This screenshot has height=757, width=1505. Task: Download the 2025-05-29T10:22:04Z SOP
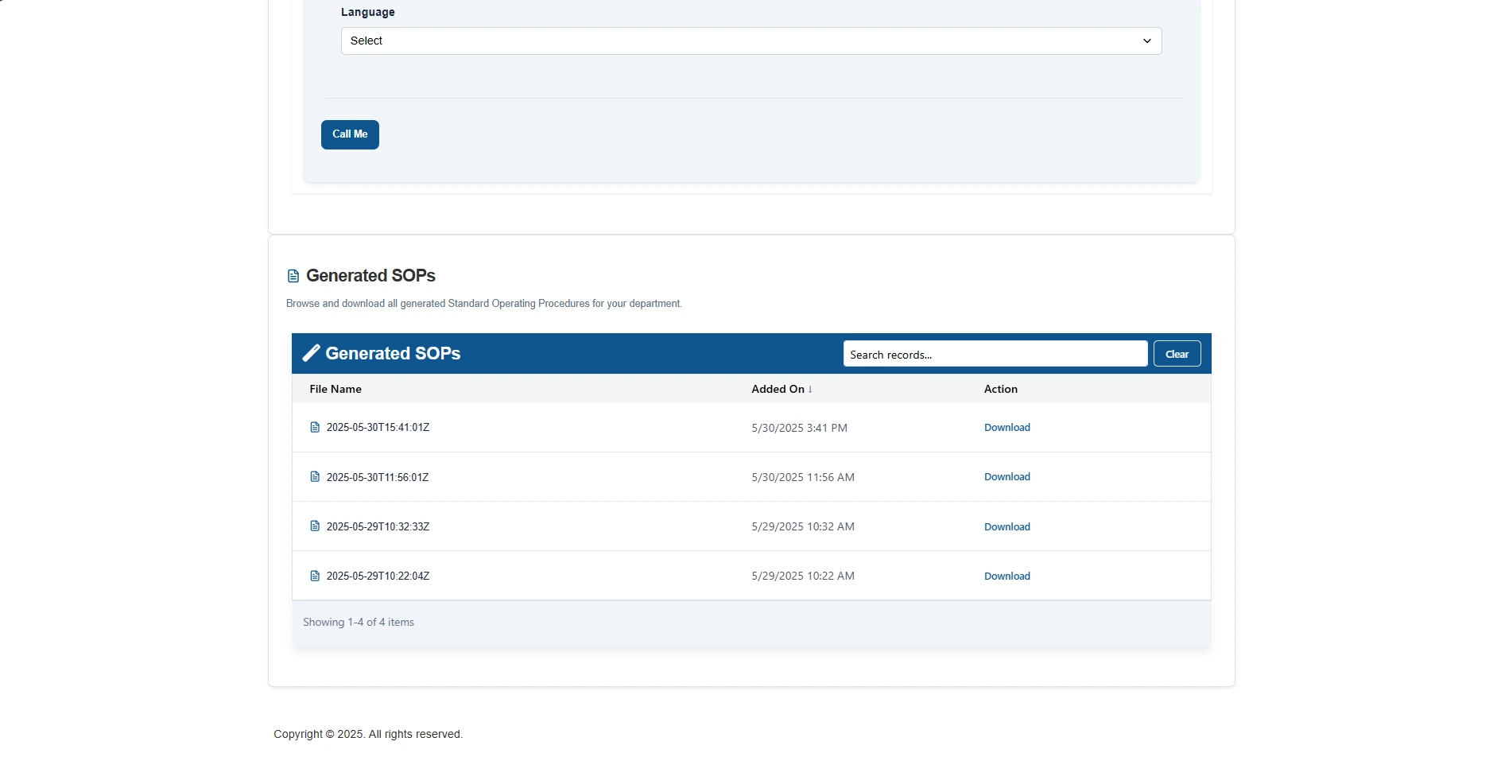[x=1007, y=576]
